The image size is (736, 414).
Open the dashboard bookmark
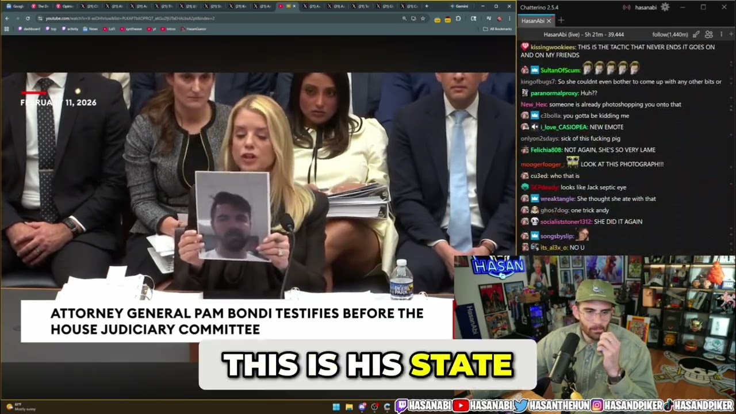(x=29, y=29)
